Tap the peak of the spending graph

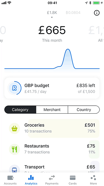click(x=68, y=49)
